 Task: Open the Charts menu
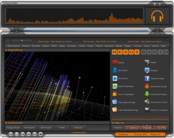[x=90, y=46]
